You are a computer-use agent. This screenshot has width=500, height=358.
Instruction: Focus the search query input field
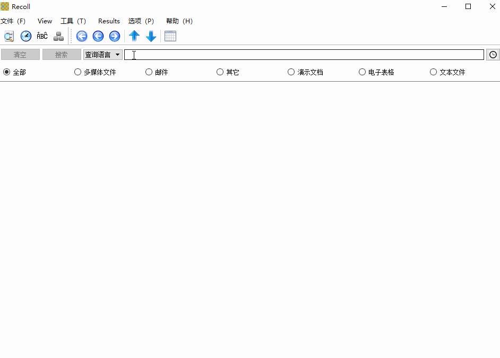[304, 55]
